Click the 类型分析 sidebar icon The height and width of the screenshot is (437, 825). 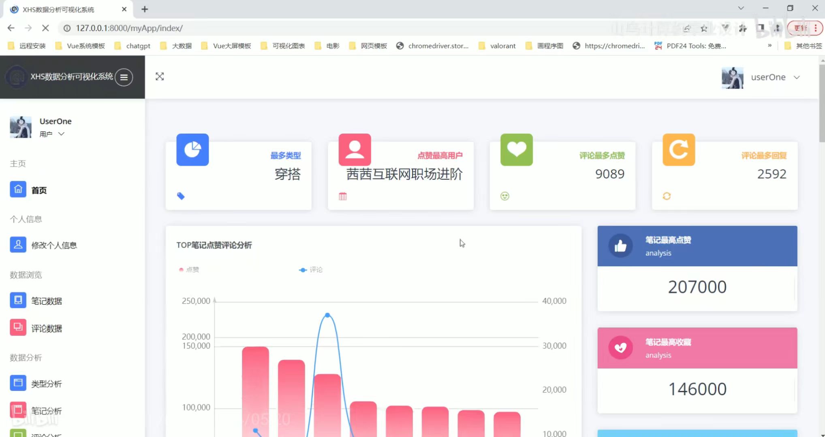coord(18,383)
